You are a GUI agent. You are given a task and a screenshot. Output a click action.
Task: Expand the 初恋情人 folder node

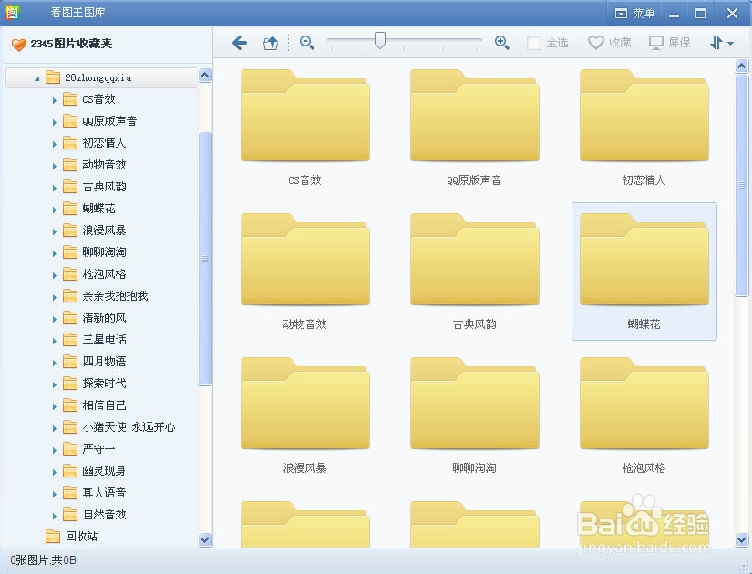point(55,143)
